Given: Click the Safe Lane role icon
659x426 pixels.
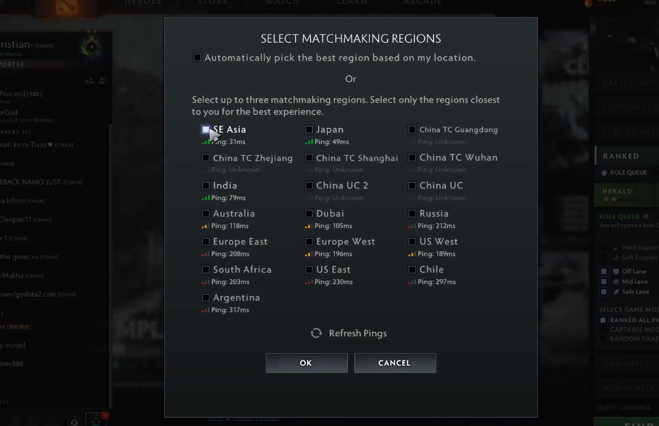Looking at the screenshot, I should tap(616, 291).
